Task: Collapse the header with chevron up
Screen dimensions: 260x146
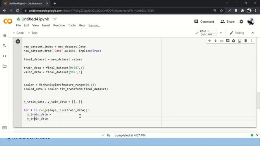Action: coord(253,33)
